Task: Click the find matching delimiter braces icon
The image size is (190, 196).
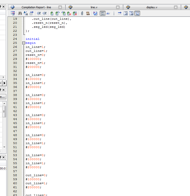Action: (32, 13)
